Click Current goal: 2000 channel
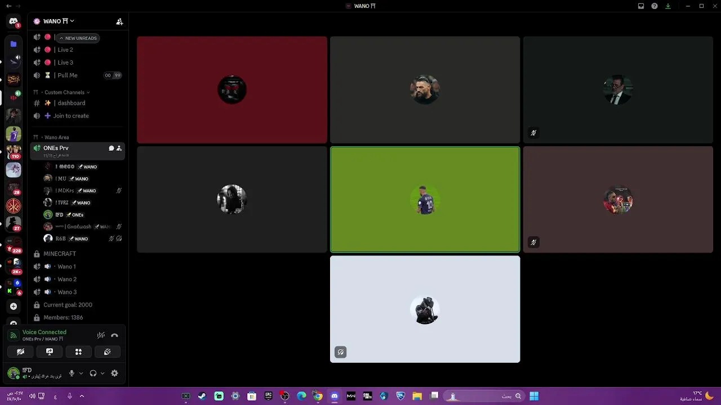 pyautogui.click(x=78, y=305)
